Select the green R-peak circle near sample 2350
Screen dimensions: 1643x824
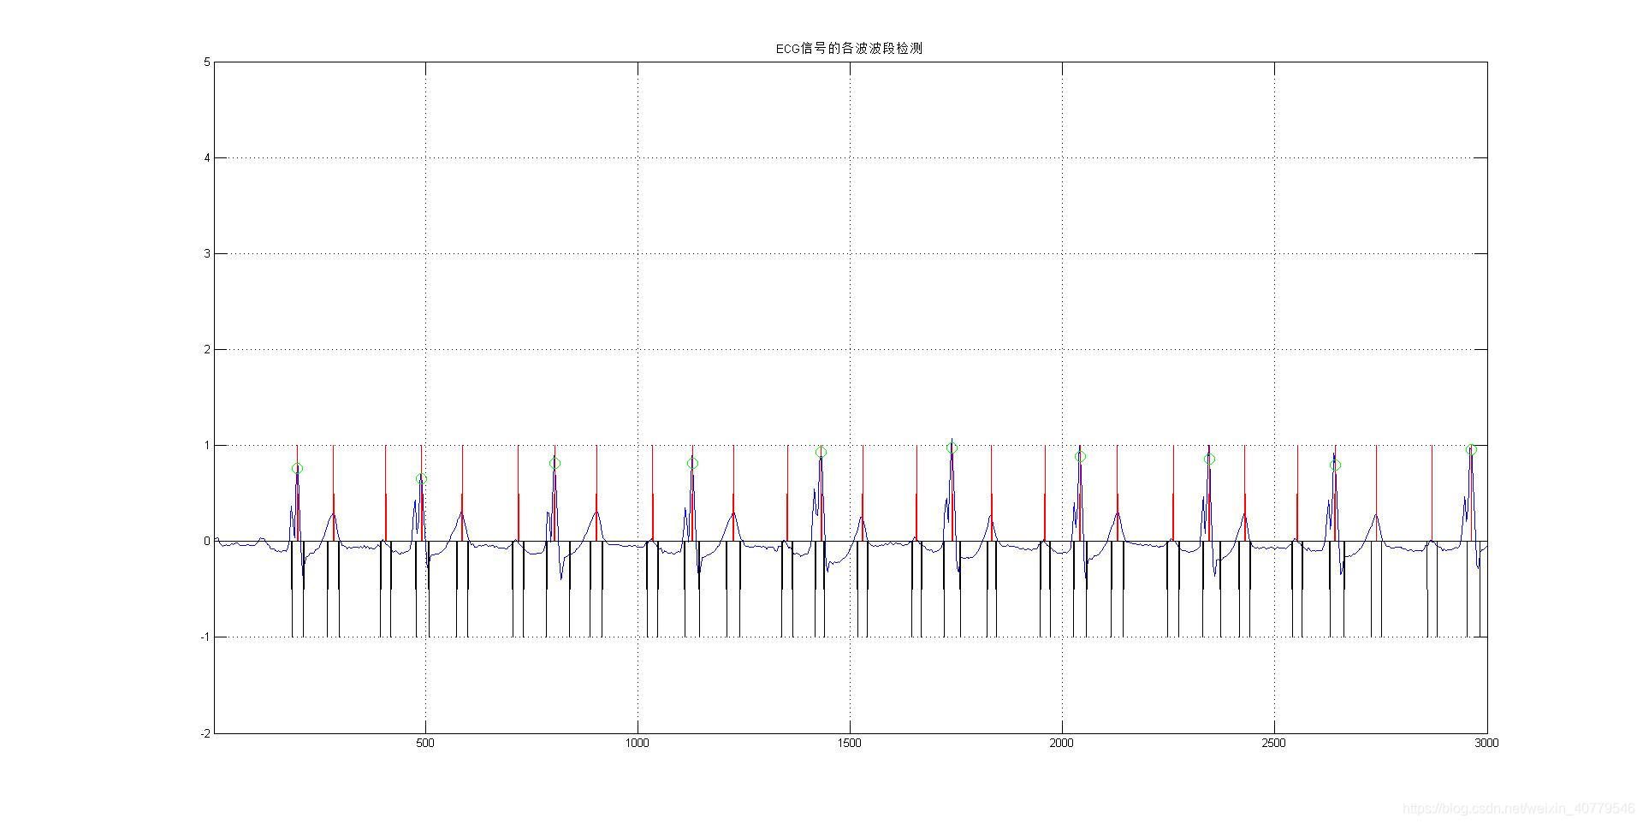[x=1209, y=459]
